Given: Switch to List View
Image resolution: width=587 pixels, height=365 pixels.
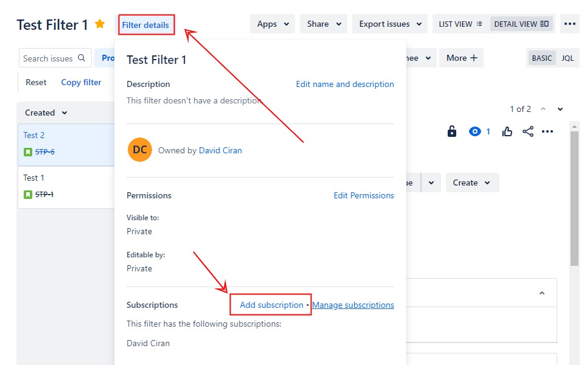Looking at the screenshot, I should 458,23.
